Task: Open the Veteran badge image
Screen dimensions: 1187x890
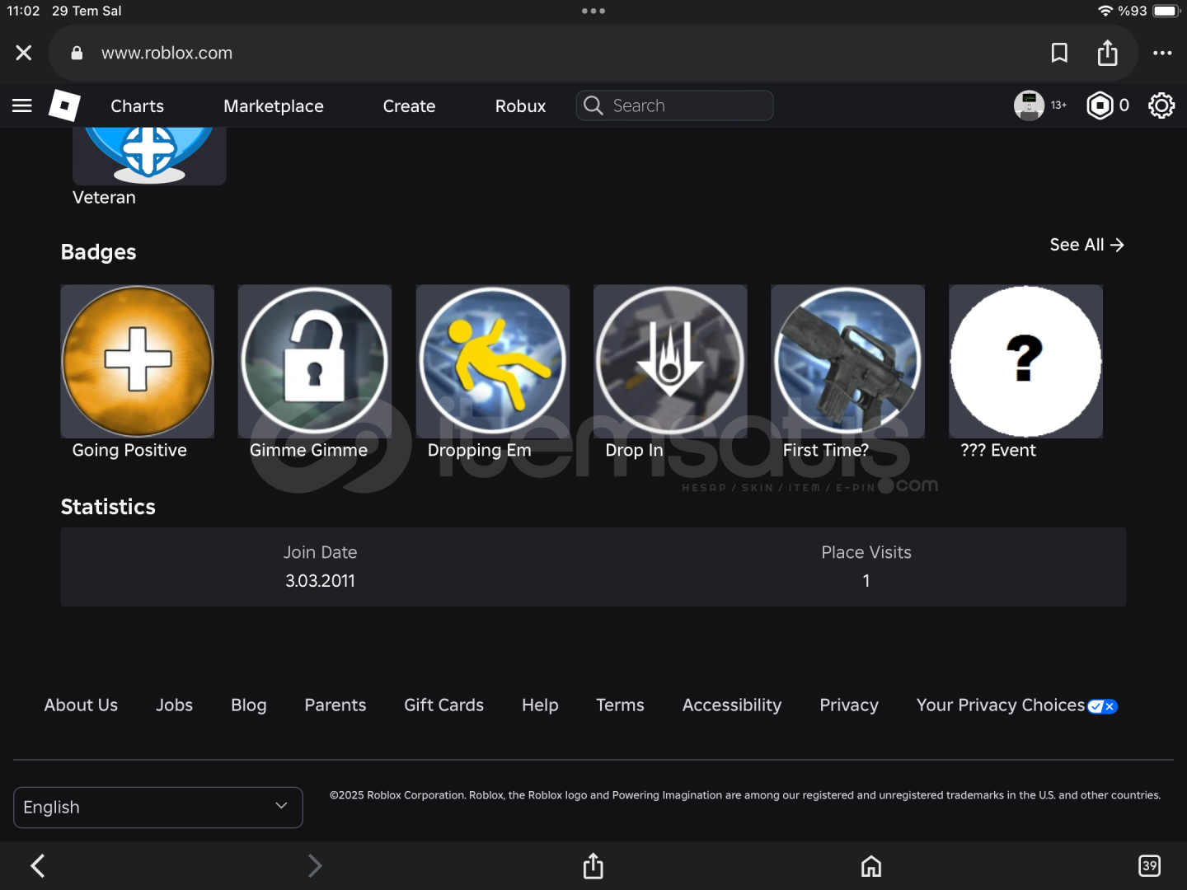Action: (x=149, y=156)
